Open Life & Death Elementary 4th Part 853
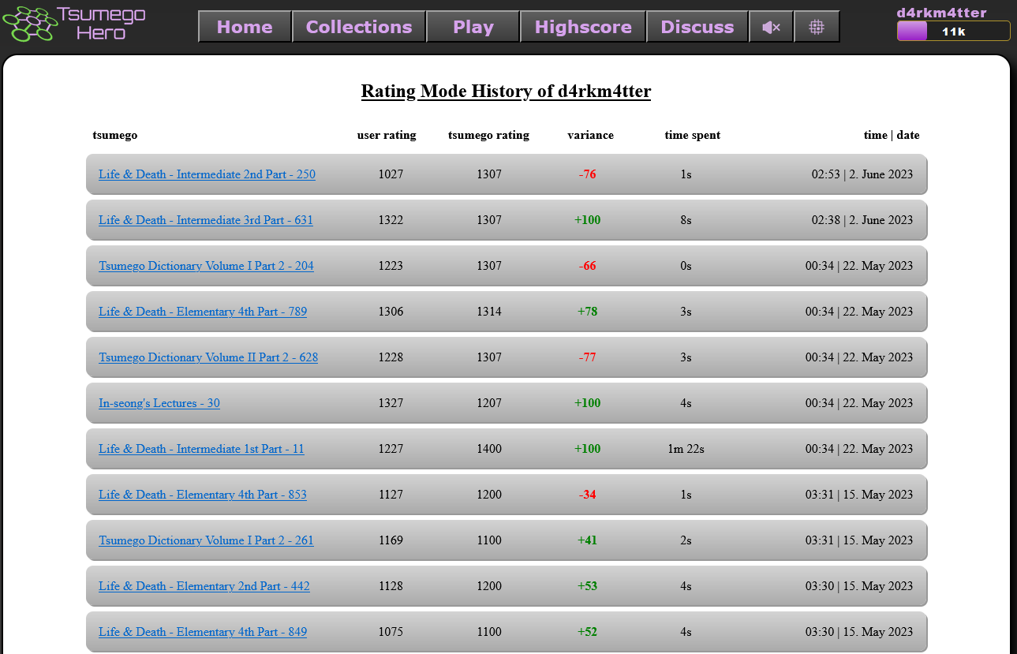Image resolution: width=1017 pixels, height=654 pixels. click(x=203, y=495)
